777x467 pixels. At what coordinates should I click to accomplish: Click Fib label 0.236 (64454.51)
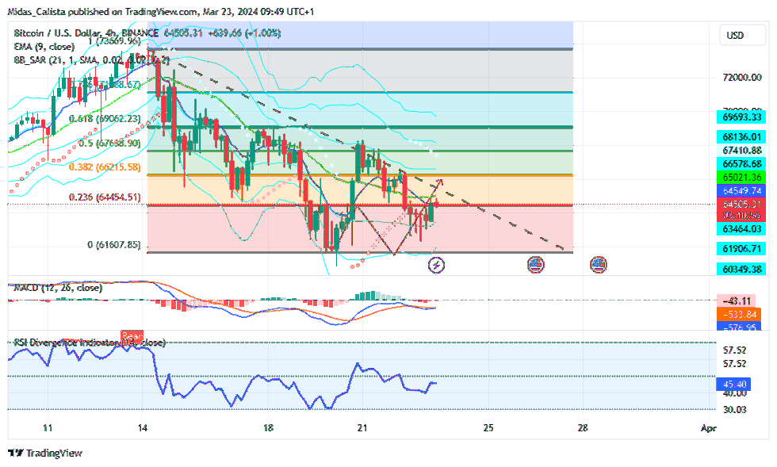[105, 197]
